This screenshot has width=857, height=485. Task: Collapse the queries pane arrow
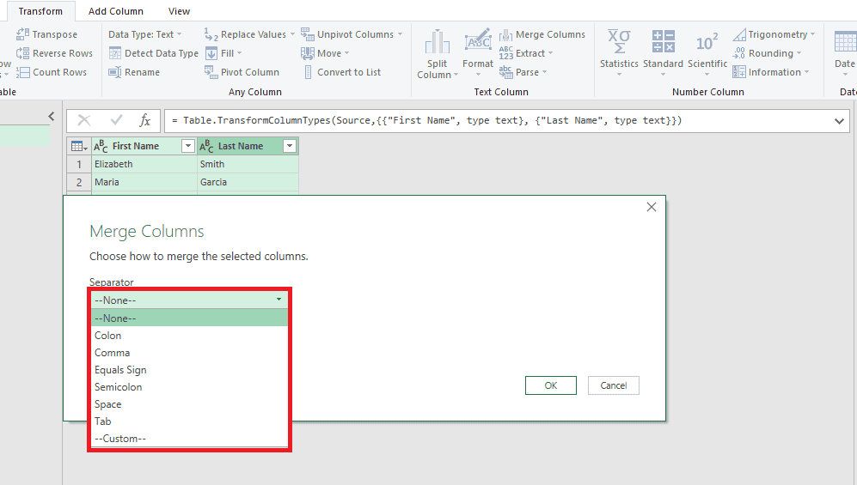pyautogui.click(x=52, y=116)
